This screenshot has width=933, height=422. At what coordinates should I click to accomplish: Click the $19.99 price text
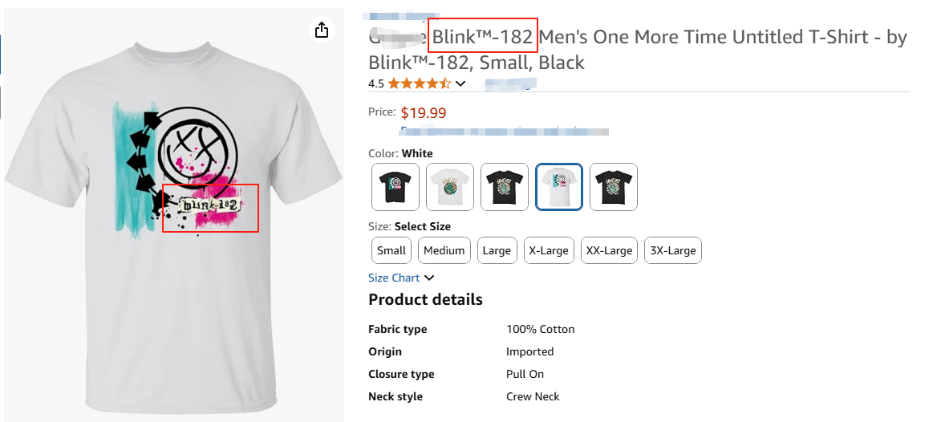coord(423,113)
